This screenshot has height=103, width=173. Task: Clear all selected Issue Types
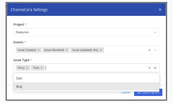click(x=149, y=68)
